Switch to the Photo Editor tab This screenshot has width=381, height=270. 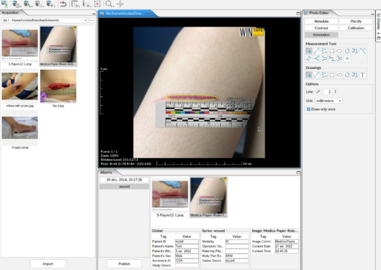319,13
